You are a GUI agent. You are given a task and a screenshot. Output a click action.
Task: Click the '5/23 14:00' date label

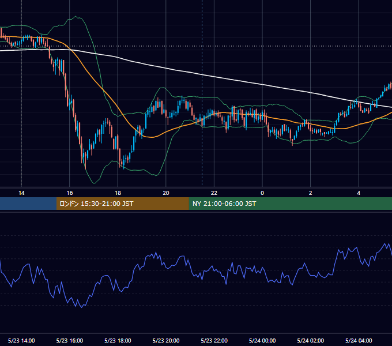tap(21, 340)
